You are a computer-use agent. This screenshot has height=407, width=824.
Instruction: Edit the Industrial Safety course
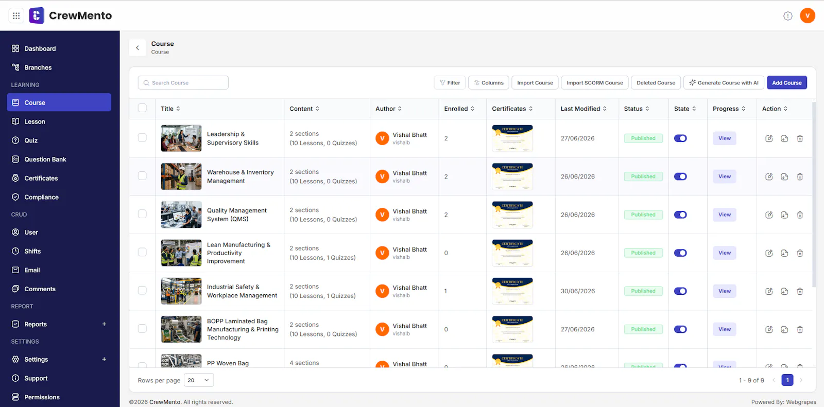[x=769, y=291]
